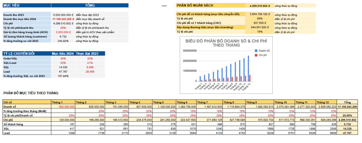Select Giá trị đơn hàng trung bình (AOV) label
The image size is (362, 143).
(x=27, y=32)
